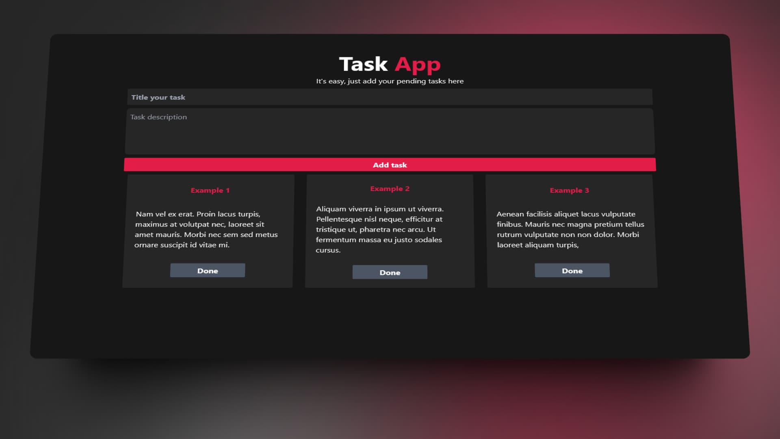Click the red 'Add task' button
The height and width of the screenshot is (439, 780).
[390, 165]
